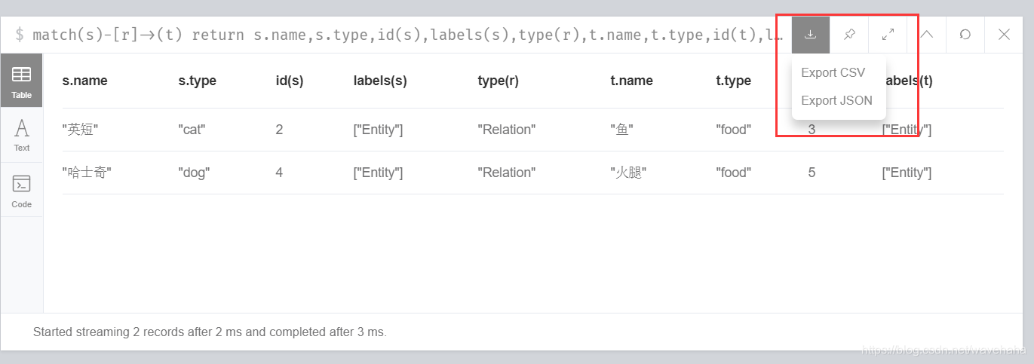Click "food" in the 鱼 row
Viewport: 1034px width, 364px height.
click(733, 130)
